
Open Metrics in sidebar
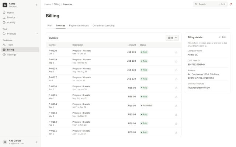[20, 18]
